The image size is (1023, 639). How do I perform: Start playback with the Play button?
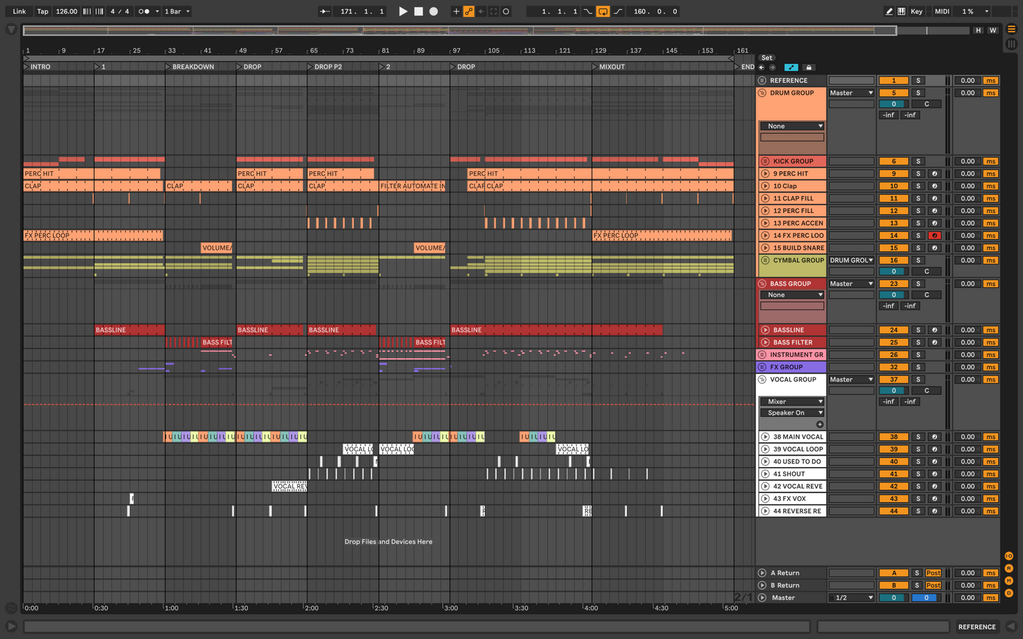coord(403,11)
